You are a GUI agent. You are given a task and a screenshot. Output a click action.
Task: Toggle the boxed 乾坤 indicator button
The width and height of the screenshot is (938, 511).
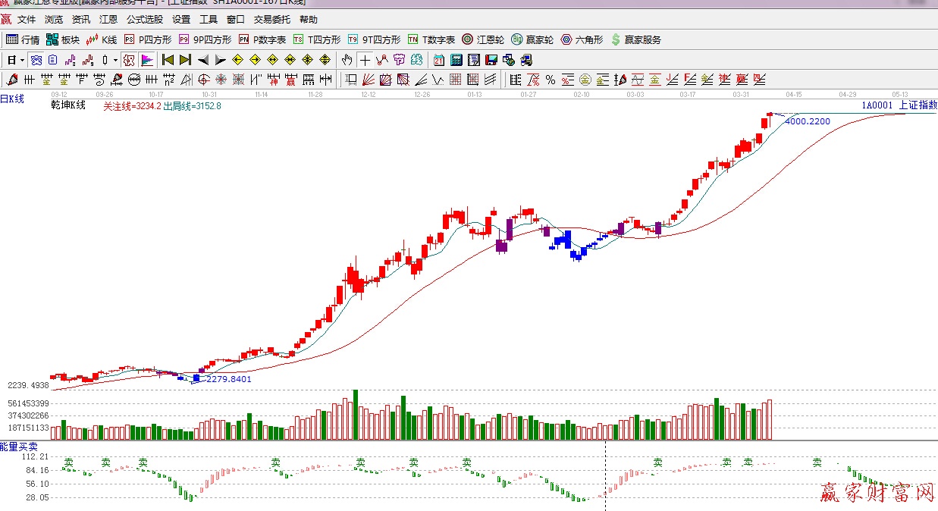[129, 60]
